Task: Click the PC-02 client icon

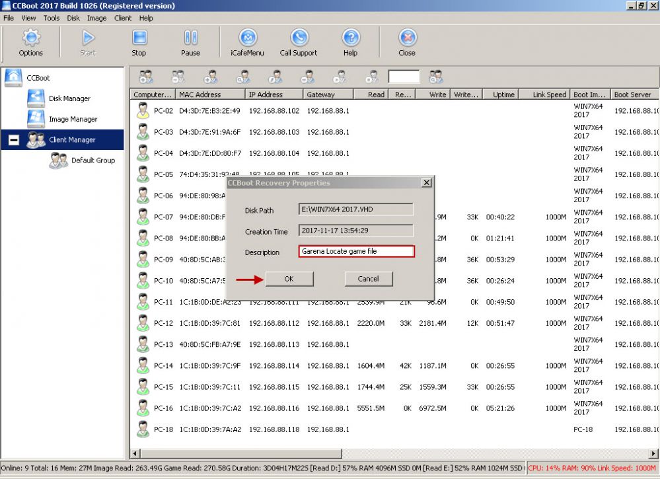Action: (143, 111)
